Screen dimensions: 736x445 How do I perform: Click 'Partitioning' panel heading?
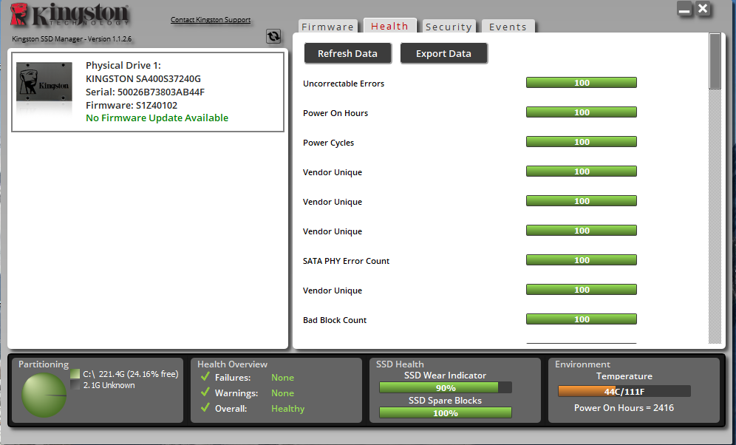(44, 364)
